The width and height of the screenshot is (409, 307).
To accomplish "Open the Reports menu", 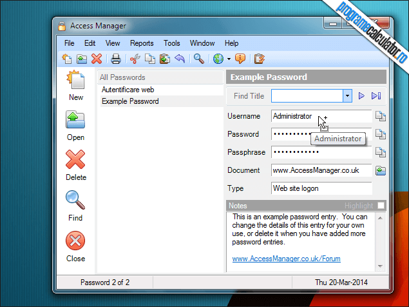I will (142, 43).
